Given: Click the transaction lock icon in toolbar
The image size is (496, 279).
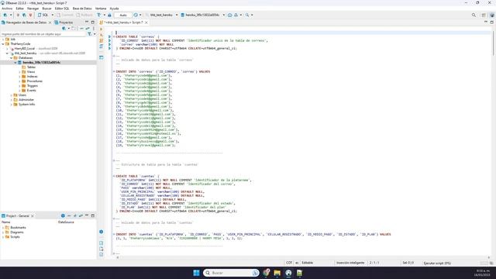Looking at the screenshot, I should [x=109, y=15].
